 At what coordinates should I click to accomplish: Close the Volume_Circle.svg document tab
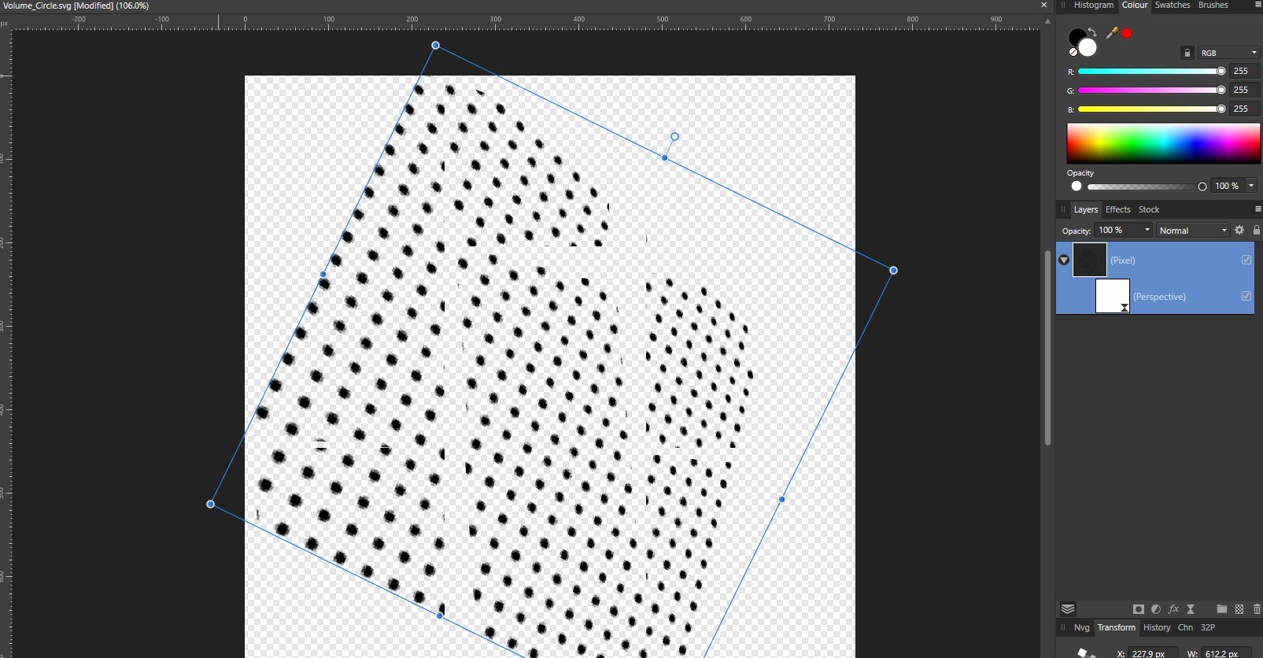(x=1044, y=5)
